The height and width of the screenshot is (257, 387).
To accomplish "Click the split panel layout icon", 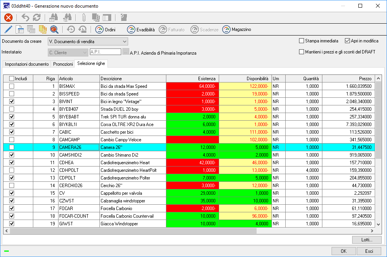I will click(x=107, y=18).
